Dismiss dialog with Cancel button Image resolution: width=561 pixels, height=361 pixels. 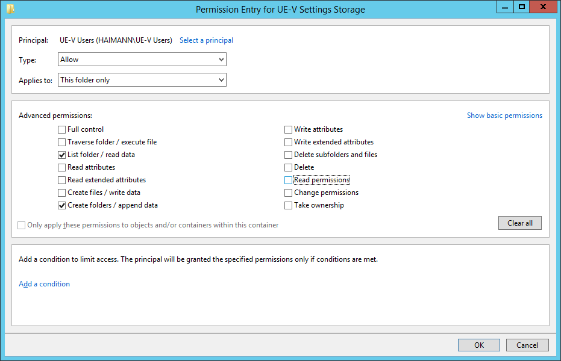click(x=527, y=345)
